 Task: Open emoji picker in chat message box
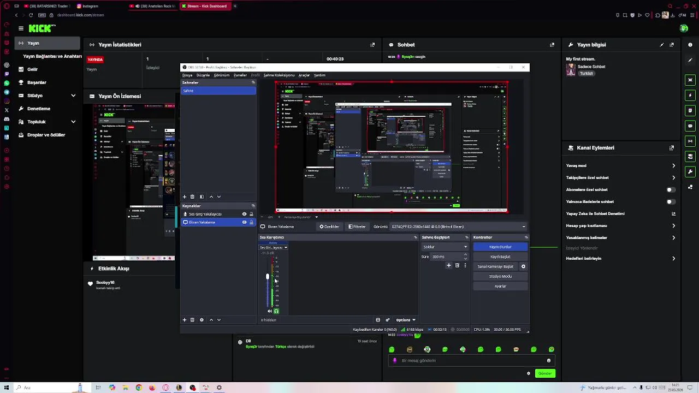click(549, 360)
